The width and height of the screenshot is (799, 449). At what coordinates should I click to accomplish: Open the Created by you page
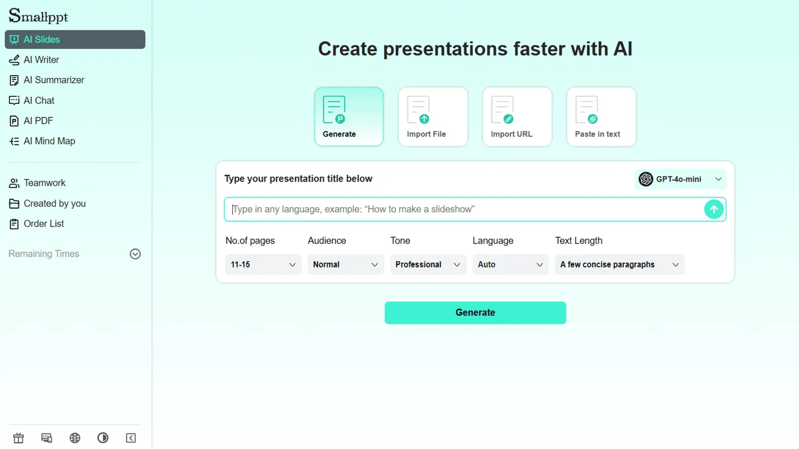[54, 203]
